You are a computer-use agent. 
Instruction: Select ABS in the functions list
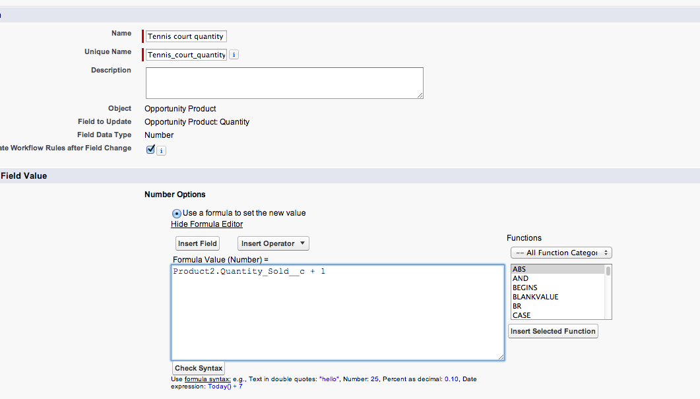519,269
